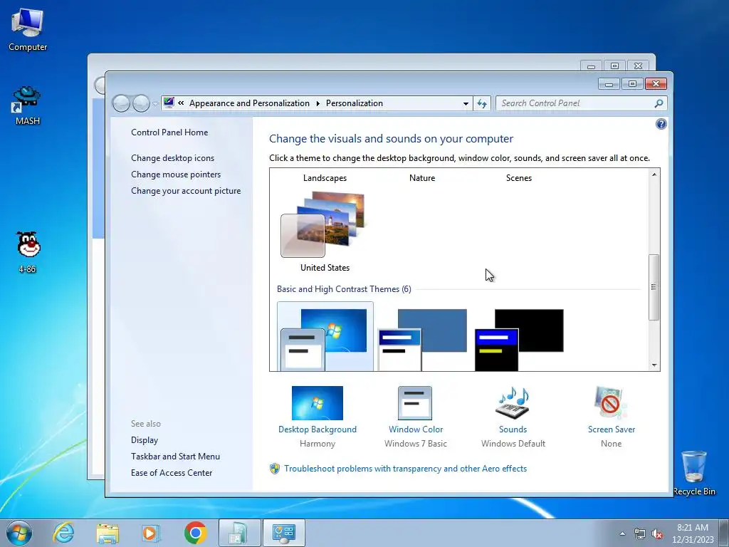The width and height of the screenshot is (729, 547).
Task: Switch to the background window's taskbar button
Action: 239,533
